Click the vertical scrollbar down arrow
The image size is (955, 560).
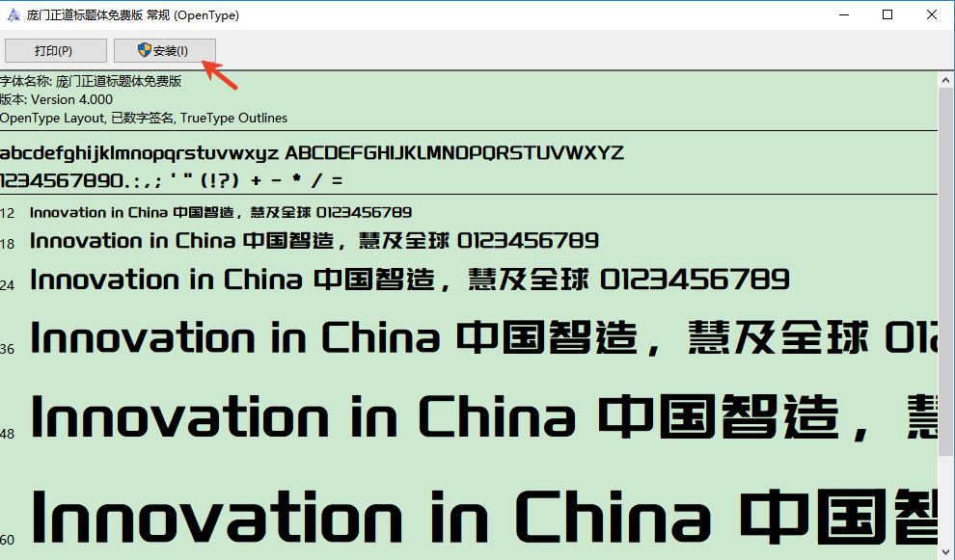click(946, 551)
